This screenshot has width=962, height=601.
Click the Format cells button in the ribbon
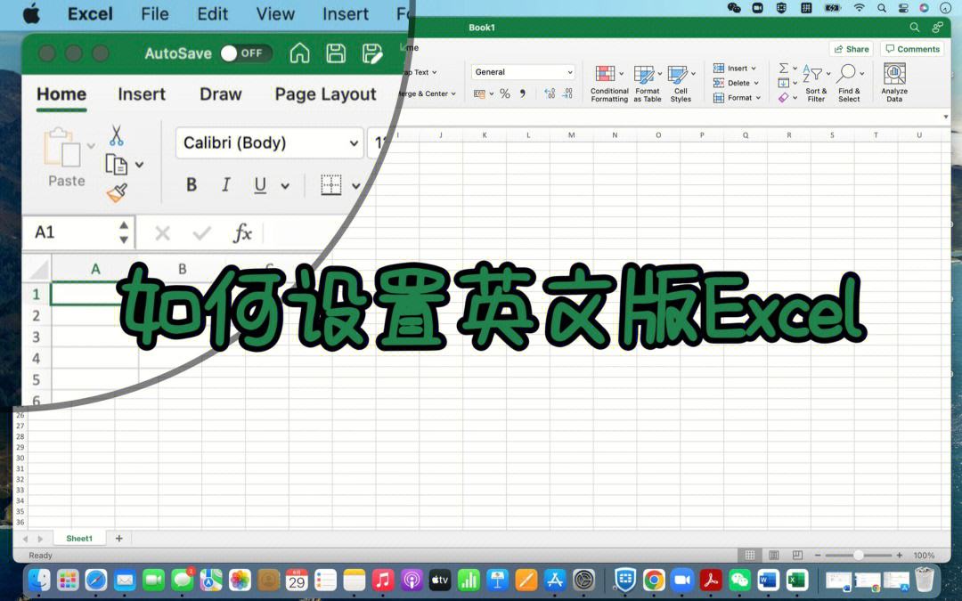(x=737, y=98)
